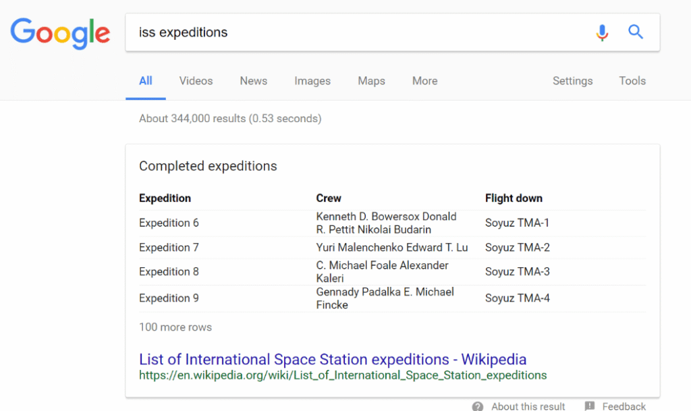Click the Feedback flag icon
This screenshot has height=411, width=691.
click(x=589, y=406)
